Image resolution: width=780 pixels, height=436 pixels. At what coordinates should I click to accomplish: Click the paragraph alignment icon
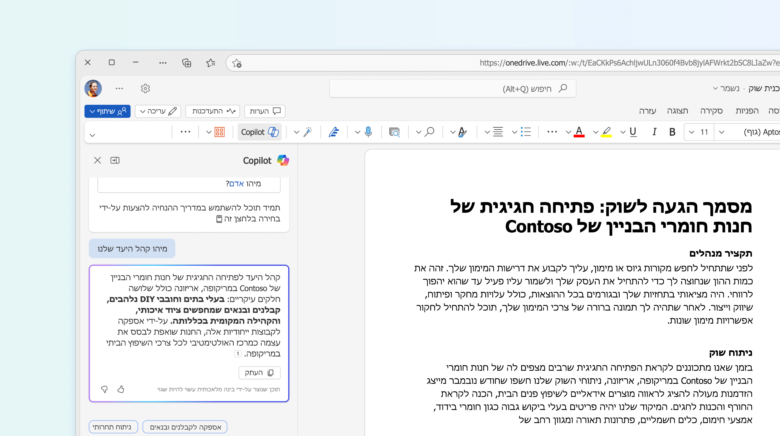pos(498,132)
